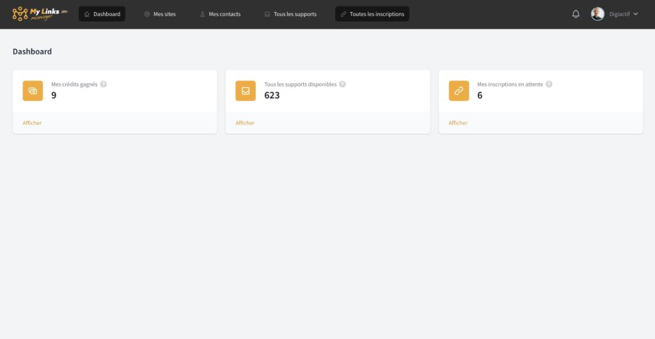Screen dimensions: 655x339
Task: Show help for Mes inscriptions en attente
Action: click(x=549, y=84)
